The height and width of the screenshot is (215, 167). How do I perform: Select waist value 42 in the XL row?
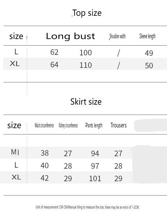(44, 178)
